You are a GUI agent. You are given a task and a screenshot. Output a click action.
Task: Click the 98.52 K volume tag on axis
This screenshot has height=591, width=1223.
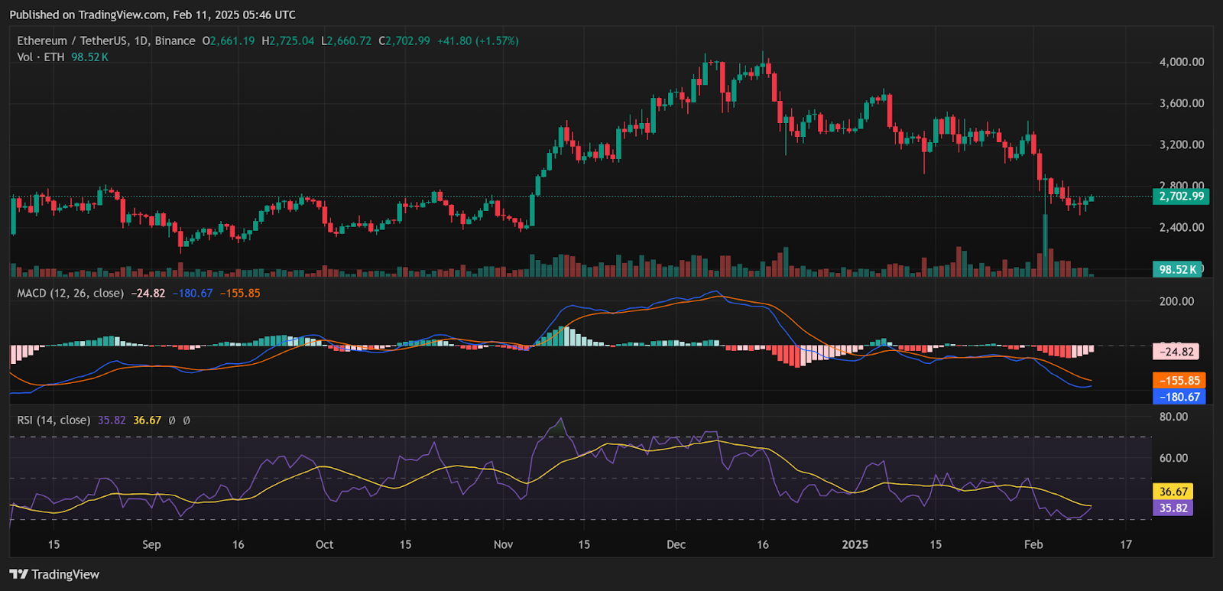click(x=1177, y=269)
